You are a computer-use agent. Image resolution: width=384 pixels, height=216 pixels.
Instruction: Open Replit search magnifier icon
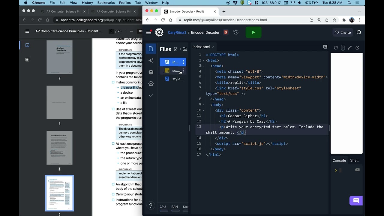pyautogui.click(x=359, y=32)
